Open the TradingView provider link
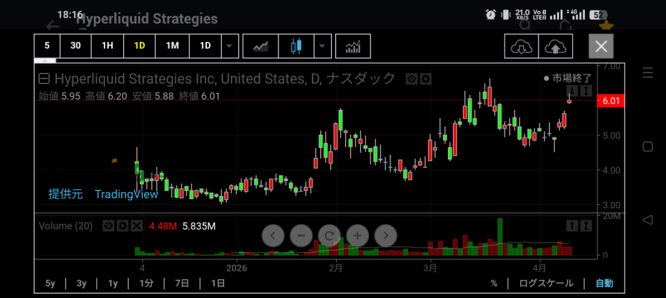The height and width of the screenshot is (298, 666). click(126, 194)
